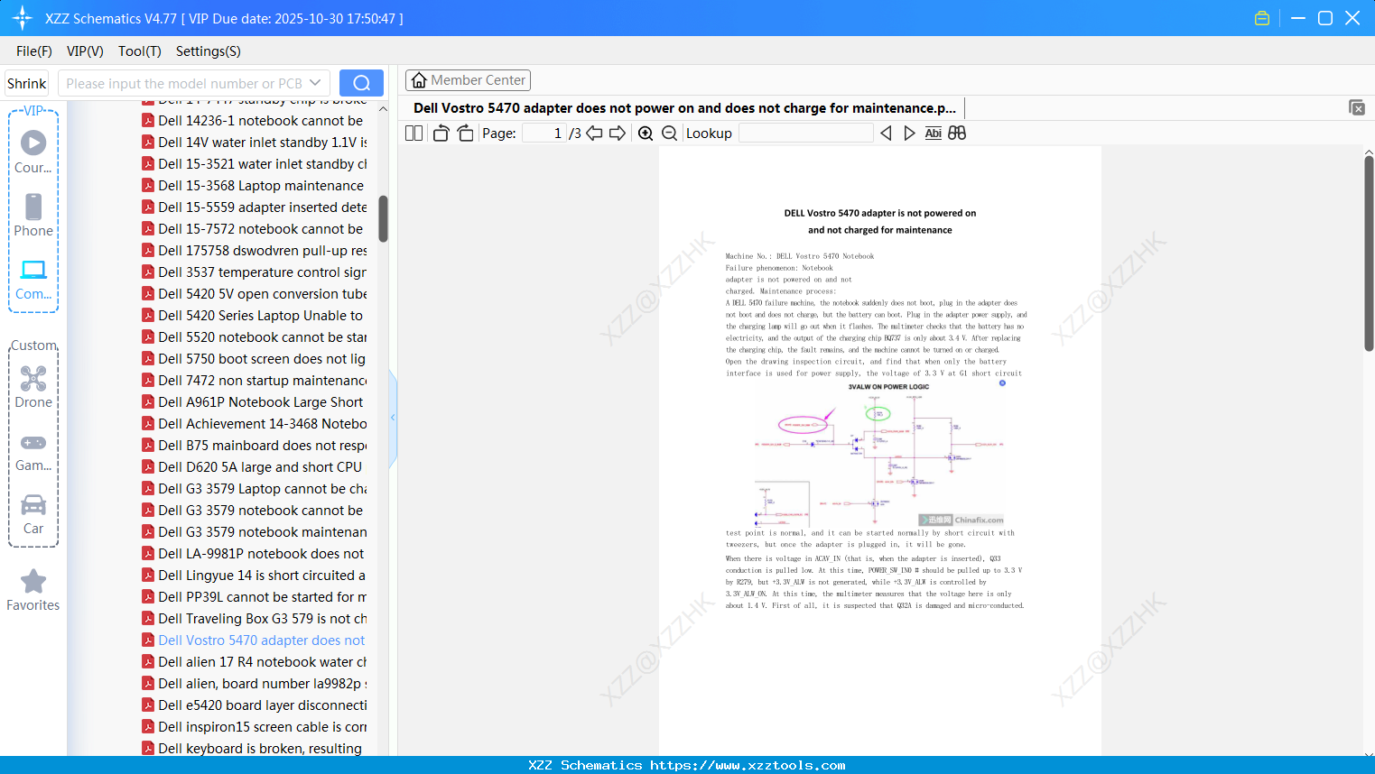Rotate the page clockwise
The height and width of the screenshot is (774, 1375).
[465, 134]
